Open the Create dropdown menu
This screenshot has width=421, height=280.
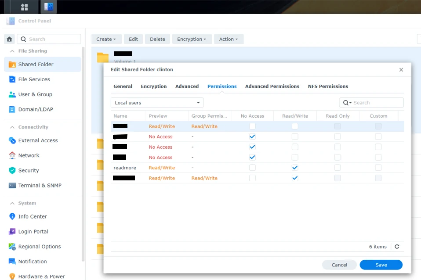106,39
